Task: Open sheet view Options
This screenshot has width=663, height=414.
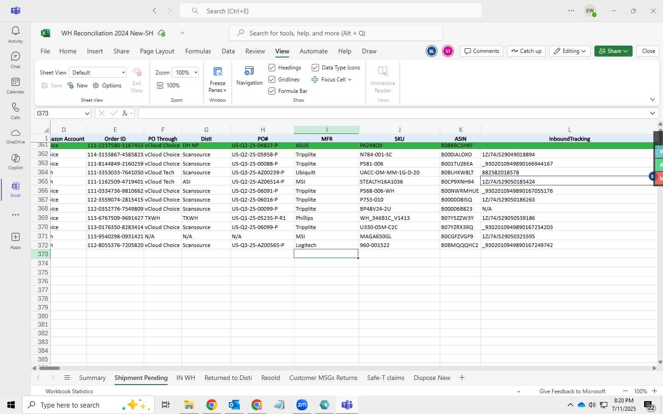Action: 107,86
